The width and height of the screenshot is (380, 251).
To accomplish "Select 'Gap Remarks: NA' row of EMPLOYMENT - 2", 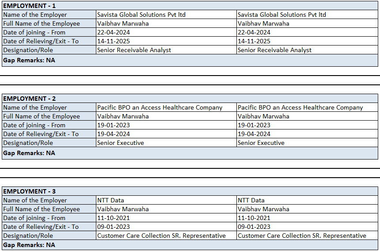I will tap(190, 153).
